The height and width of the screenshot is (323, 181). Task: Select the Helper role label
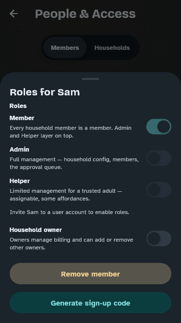pyautogui.click(x=20, y=181)
